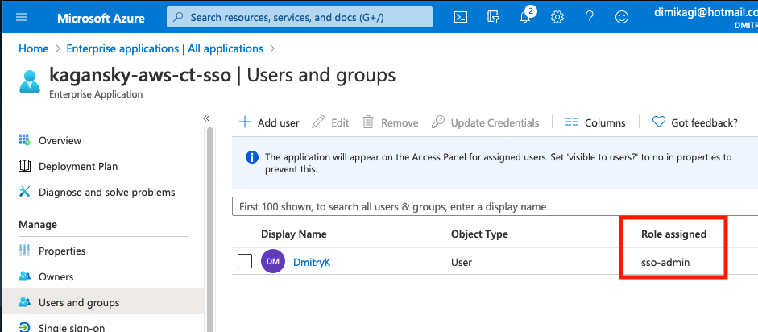View notifications bell with badge
This screenshot has height=332, width=758.
pos(525,16)
